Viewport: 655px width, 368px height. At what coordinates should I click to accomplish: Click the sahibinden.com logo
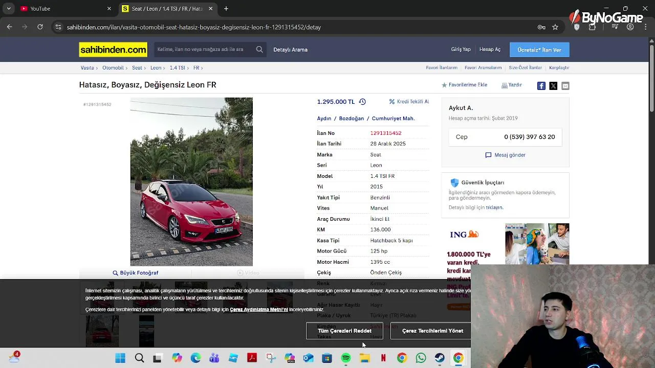[113, 50]
